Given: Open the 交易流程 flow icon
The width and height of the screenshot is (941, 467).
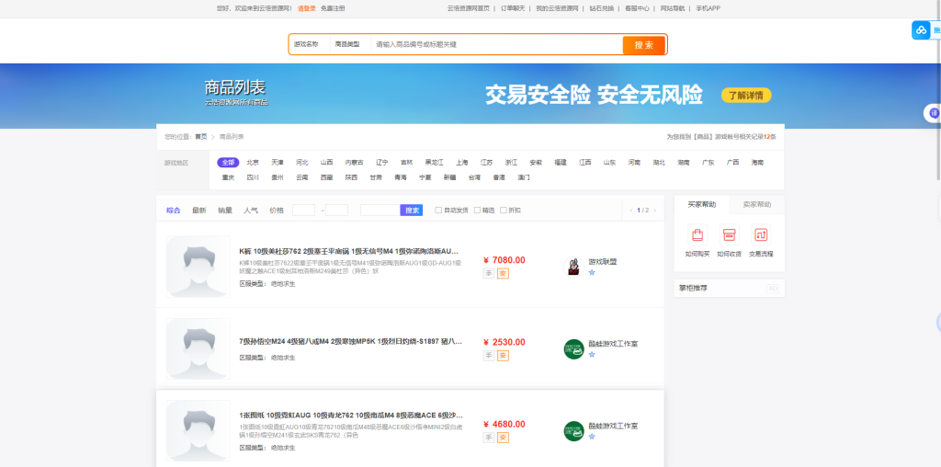Looking at the screenshot, I should 760,234.
